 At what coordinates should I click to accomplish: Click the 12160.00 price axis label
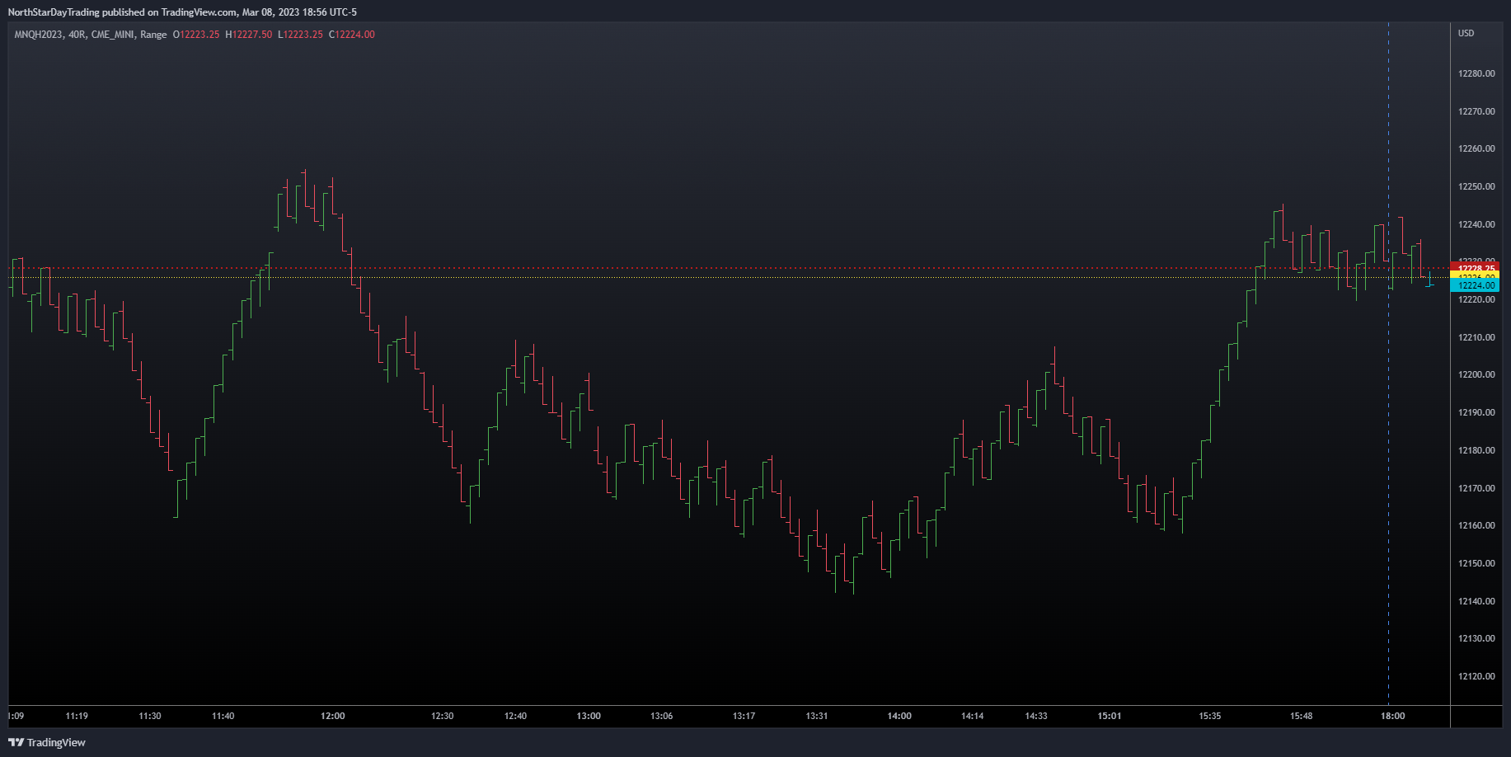[x=1476, y=525]
